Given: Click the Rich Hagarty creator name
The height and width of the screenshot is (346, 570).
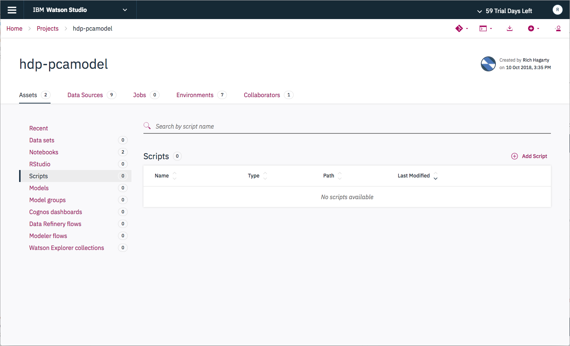Looking at the screenshot, I should [x=536, y=60].
